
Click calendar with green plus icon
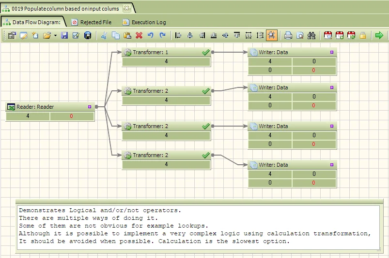point(340,35)
